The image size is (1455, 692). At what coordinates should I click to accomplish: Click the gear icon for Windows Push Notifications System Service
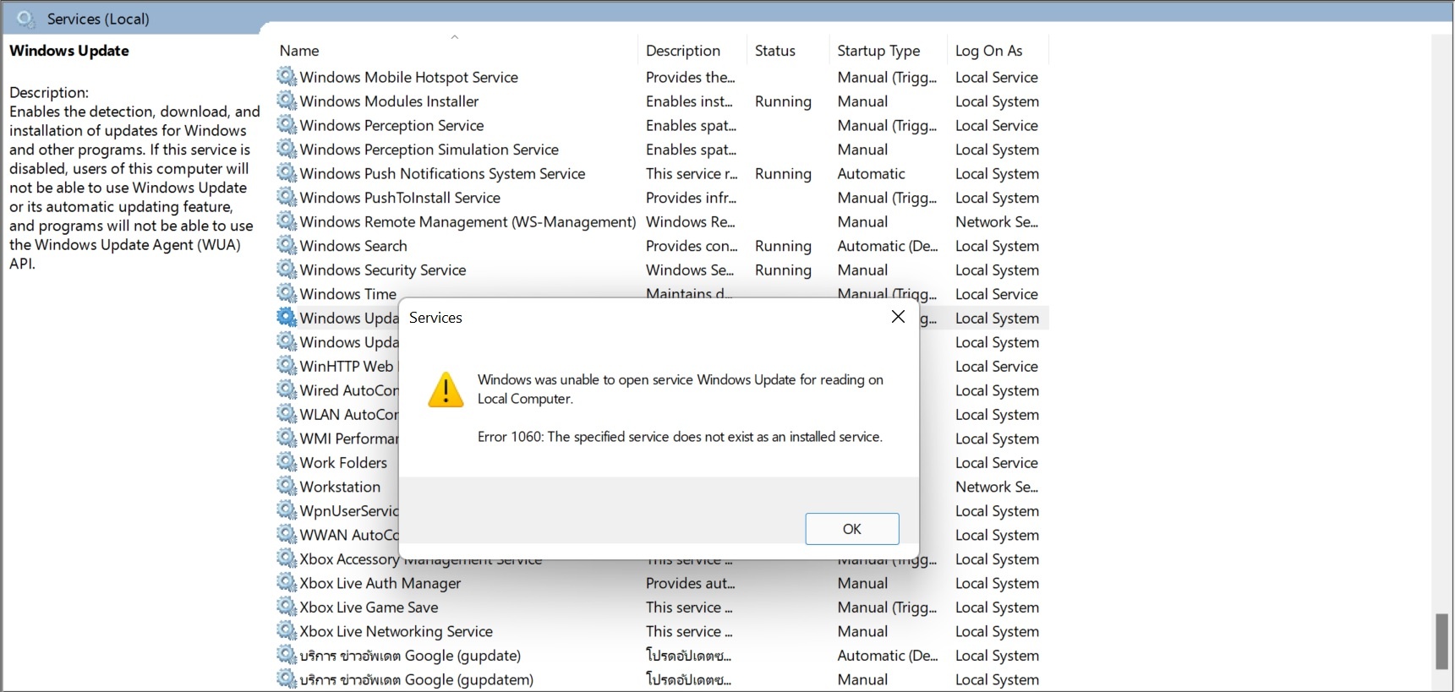point(287,172)
